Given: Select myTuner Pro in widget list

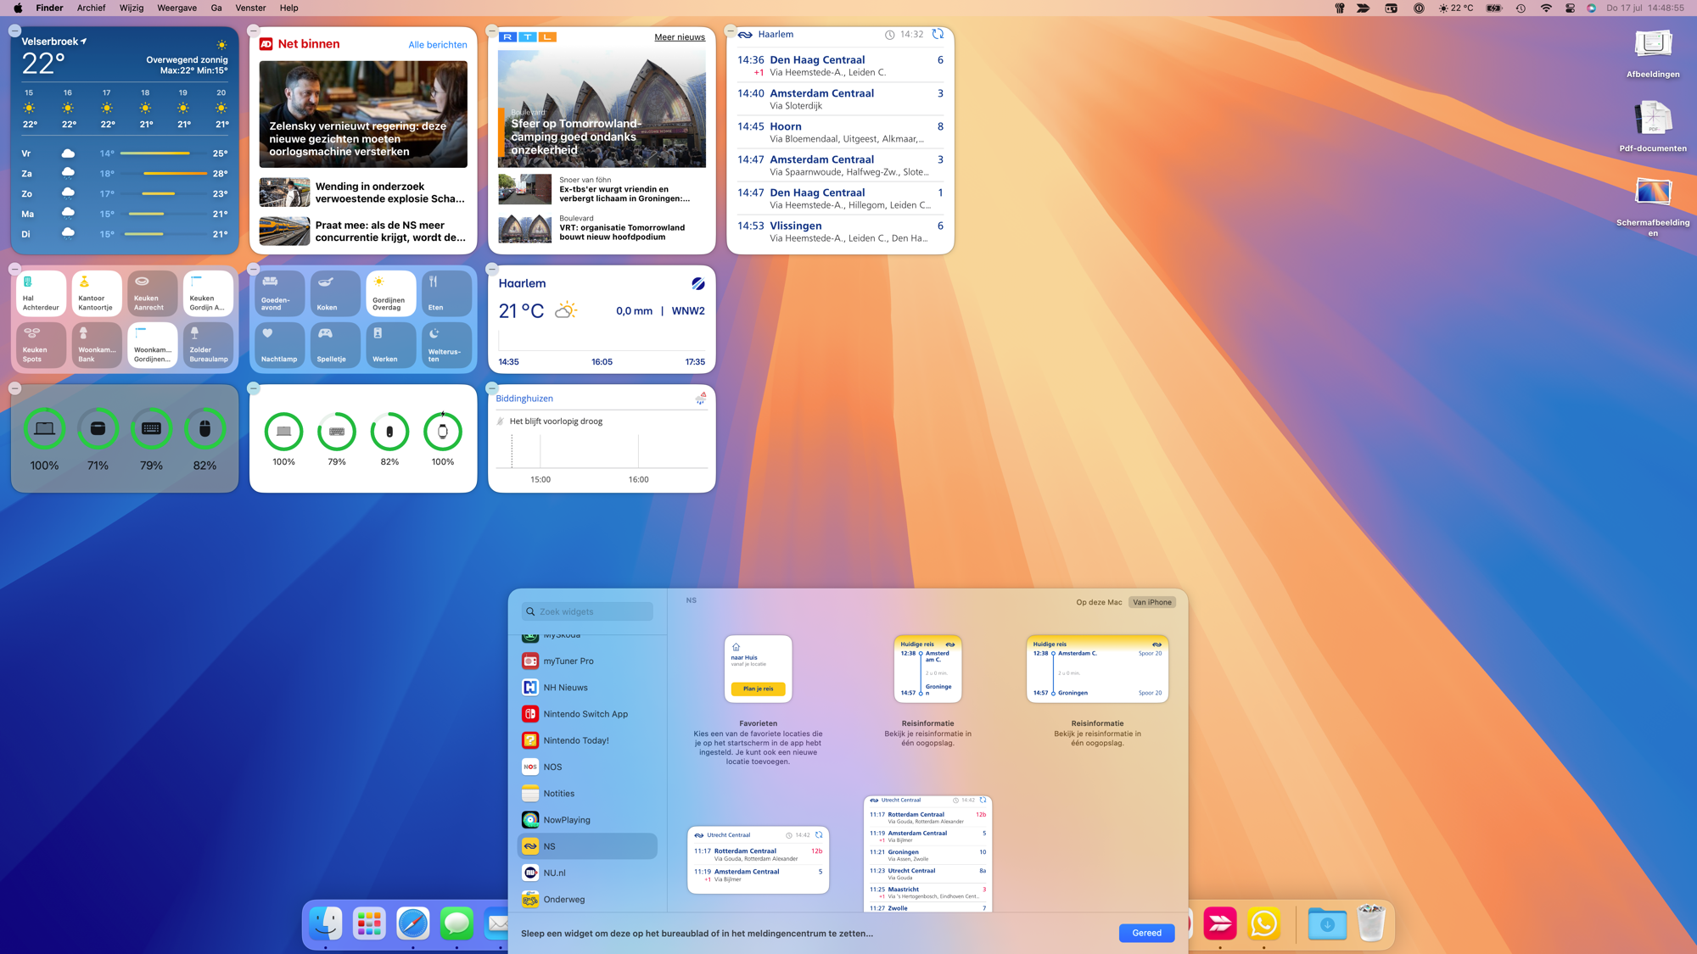Looking at the screenshot, I should [587, 661].
